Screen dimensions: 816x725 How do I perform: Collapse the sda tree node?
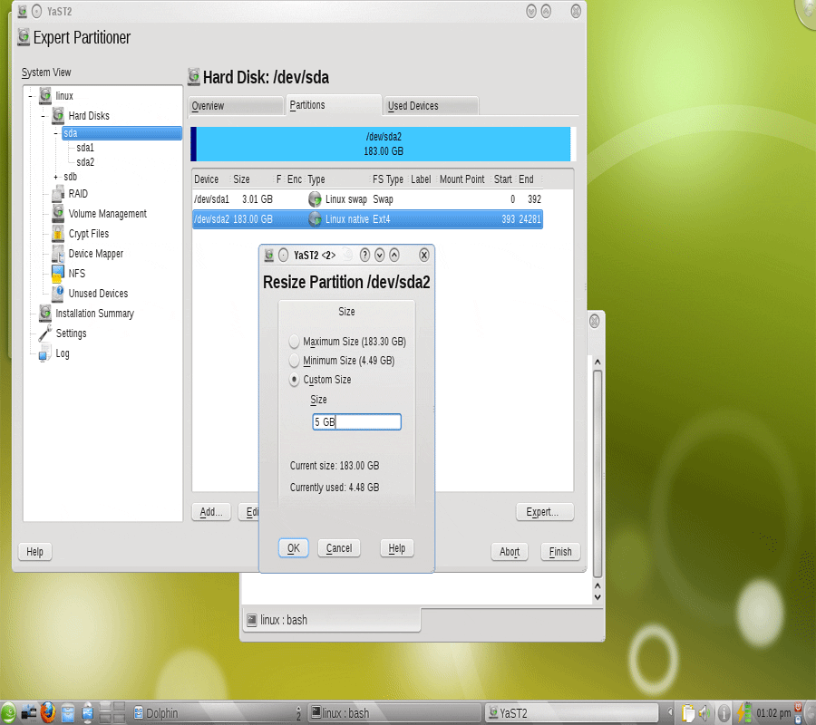click(x=55, y=133)
